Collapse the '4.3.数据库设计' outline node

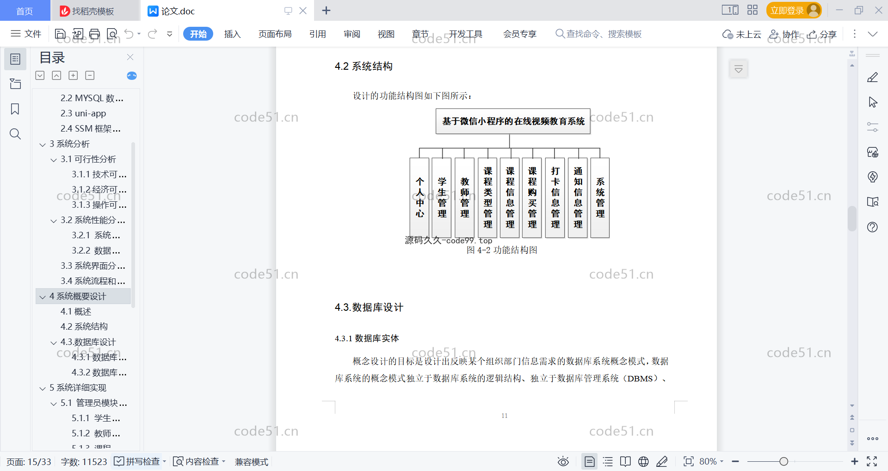(x=54, y=343)
